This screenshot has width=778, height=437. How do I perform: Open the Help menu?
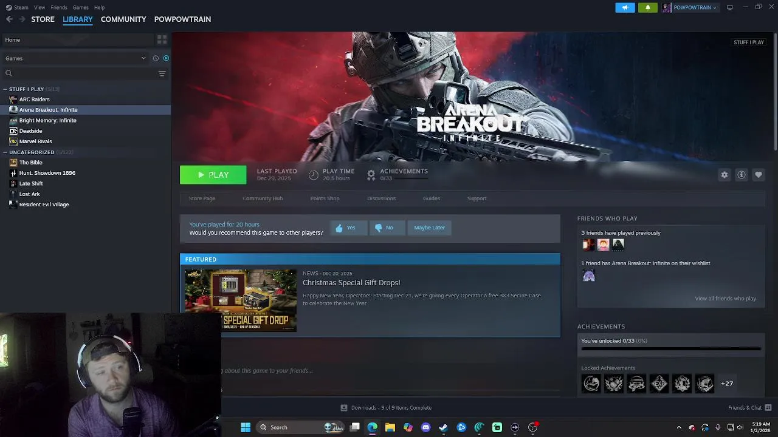click(x=99, y=7)
